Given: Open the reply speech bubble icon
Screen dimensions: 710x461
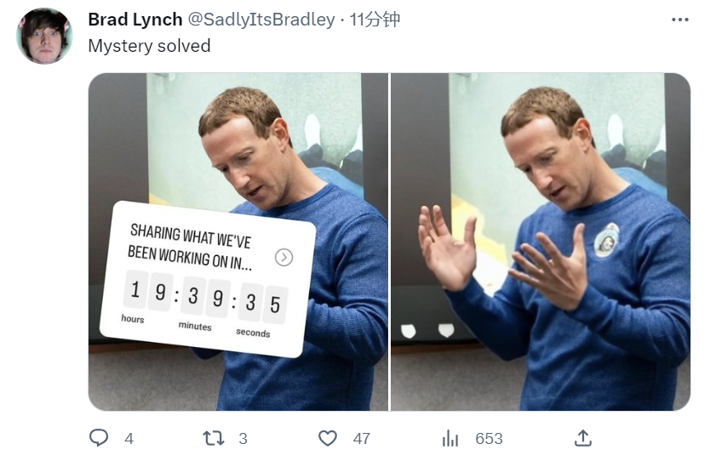Looking at the screenshot, I should coord(99,438).
